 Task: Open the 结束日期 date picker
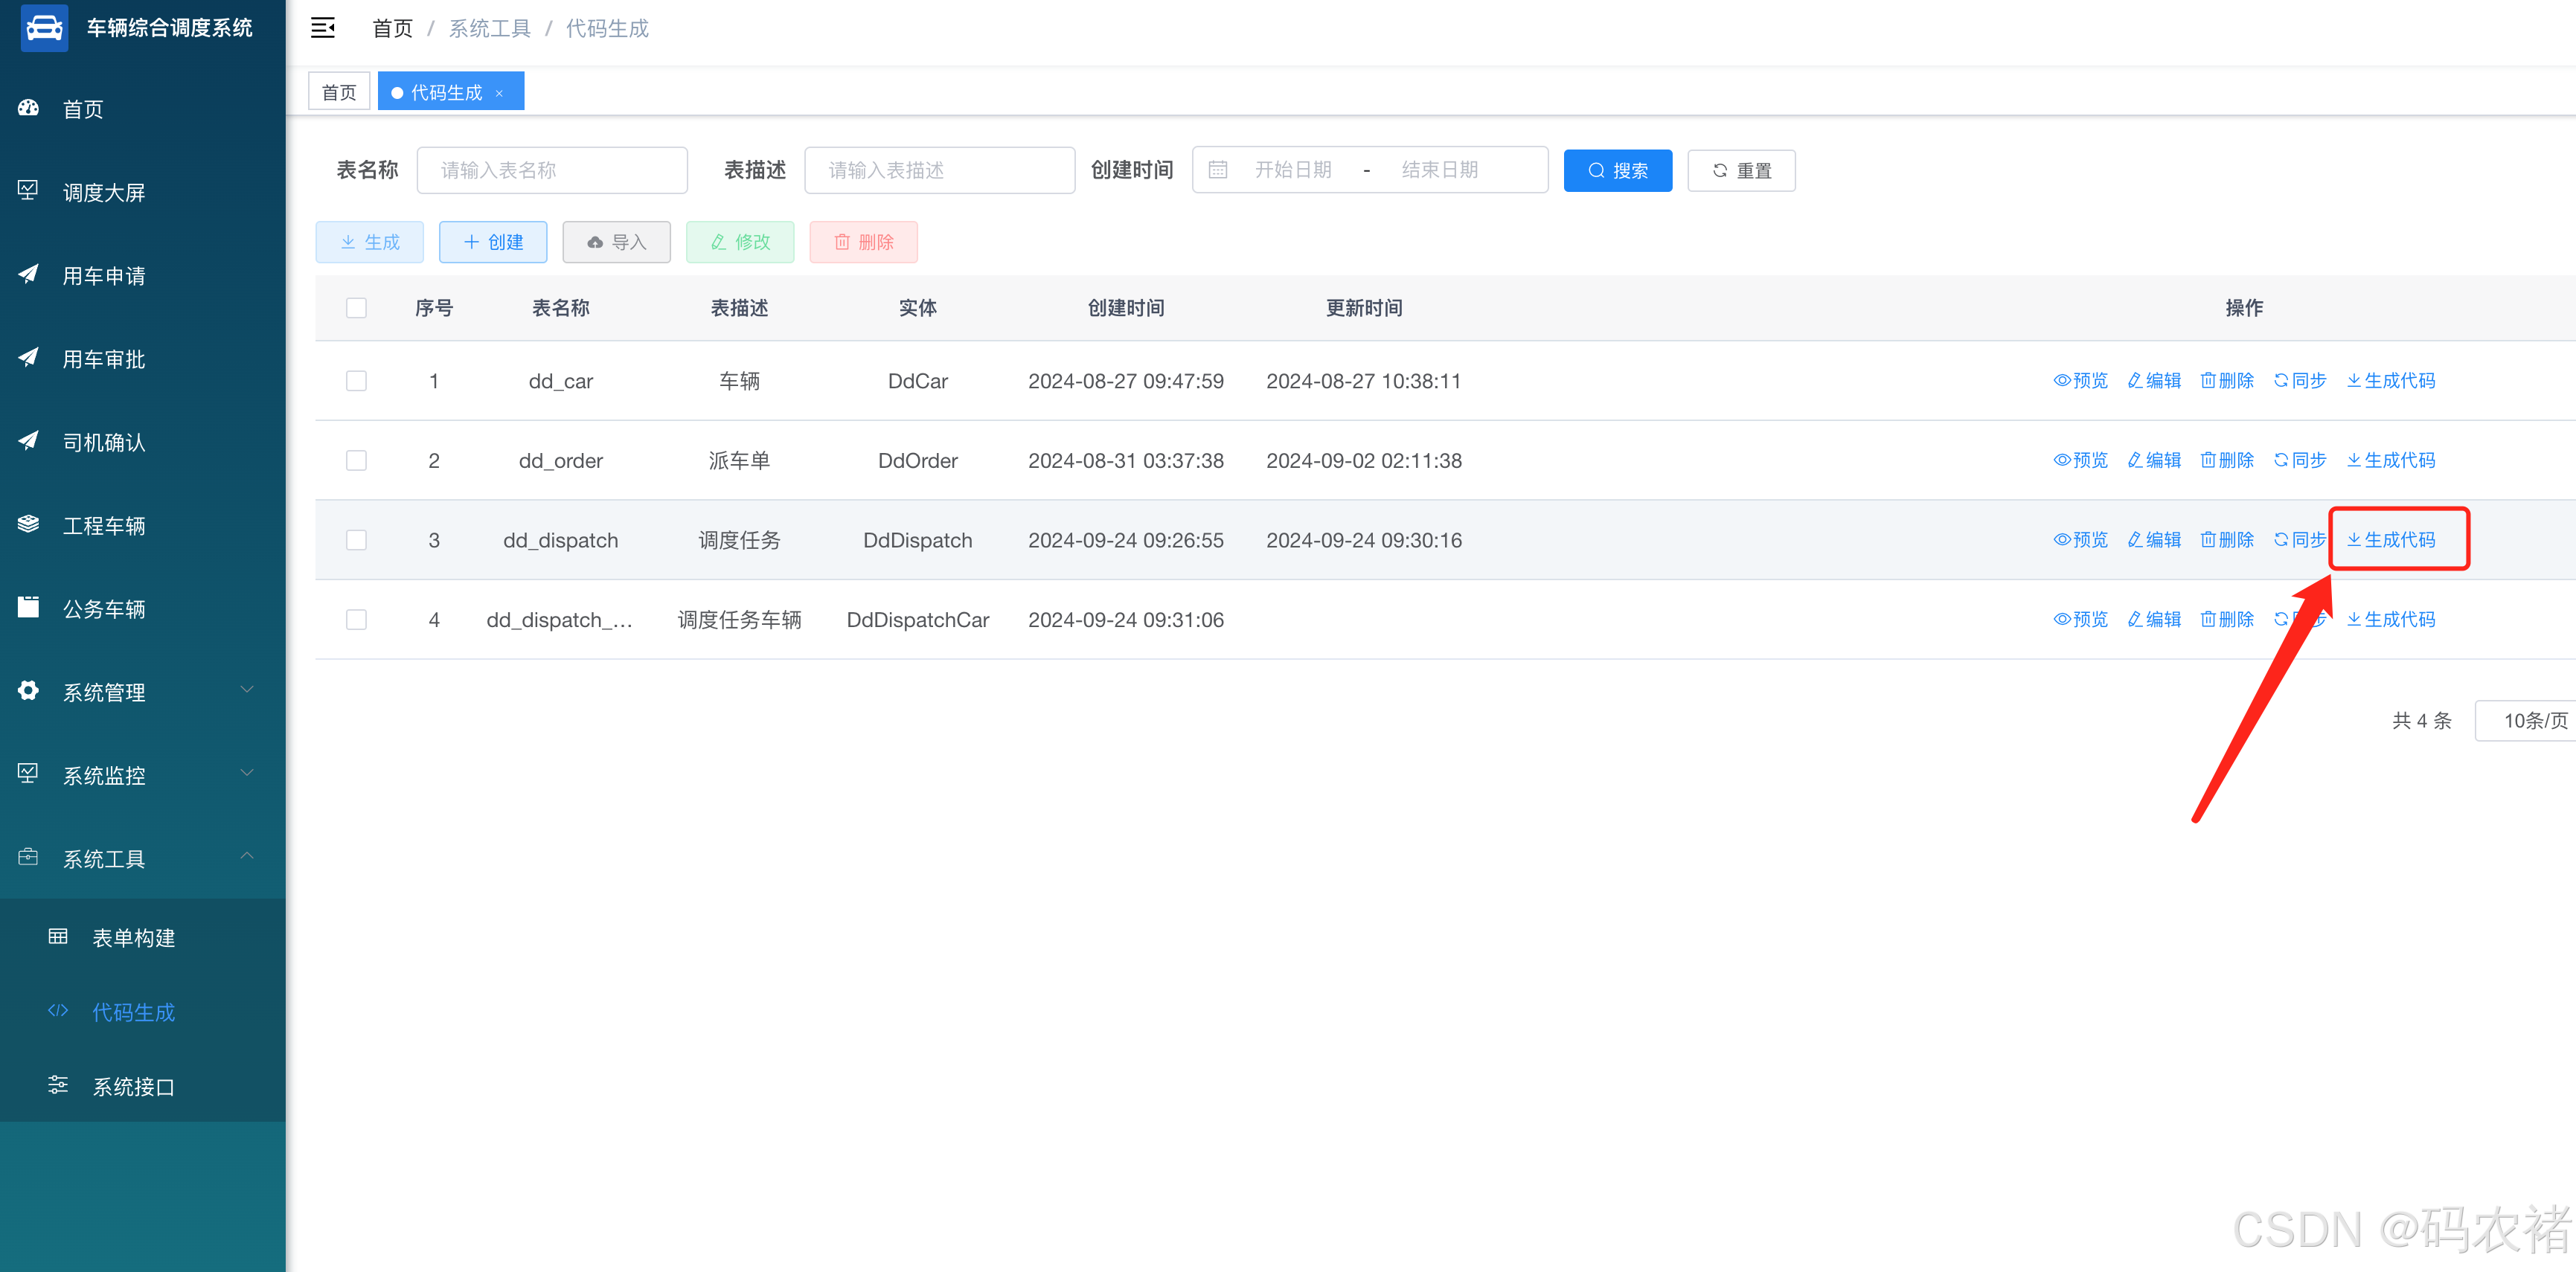pyautogui.click(x=1439, y=170)
